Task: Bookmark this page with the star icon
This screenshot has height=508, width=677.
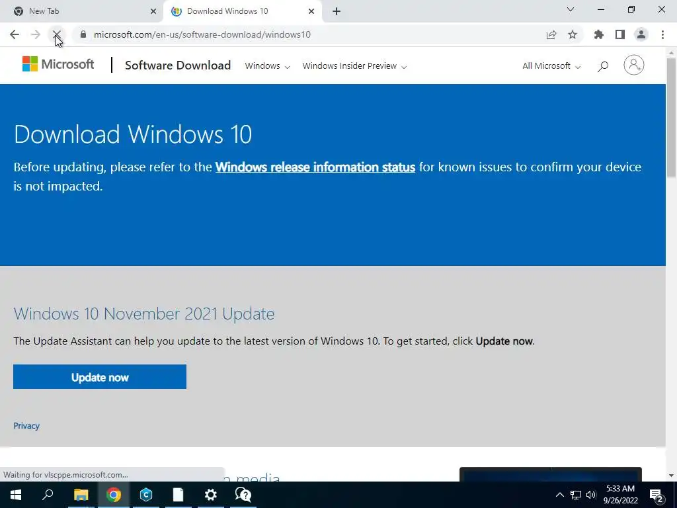Action: point(573,34)
